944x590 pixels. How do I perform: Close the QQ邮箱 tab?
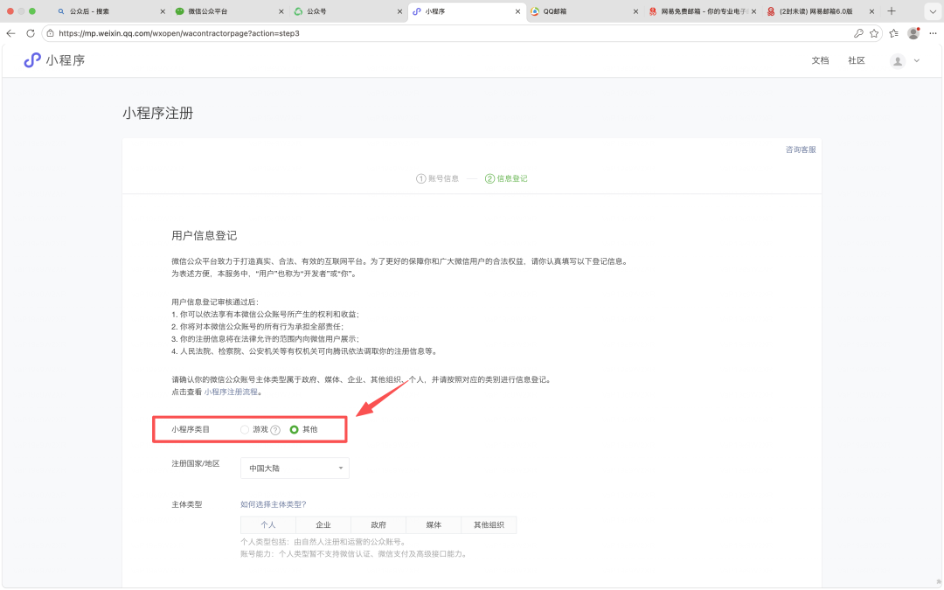click(635, 11)
